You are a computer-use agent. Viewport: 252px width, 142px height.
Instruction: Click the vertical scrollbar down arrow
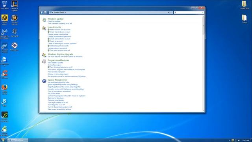203,111
